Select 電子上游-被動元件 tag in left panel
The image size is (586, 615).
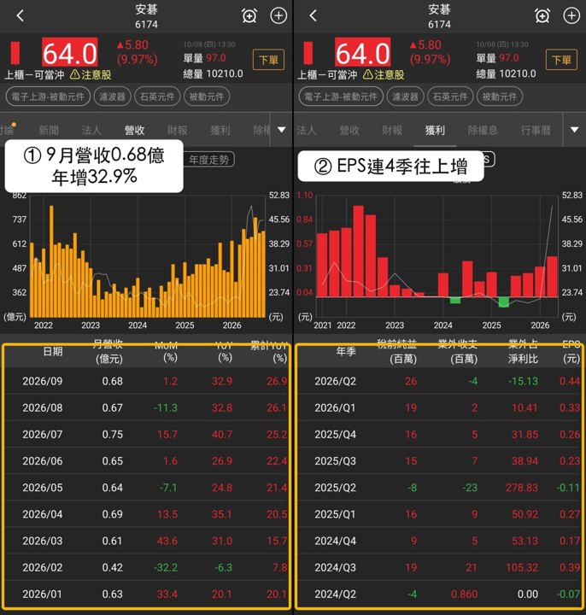[48, 97]
